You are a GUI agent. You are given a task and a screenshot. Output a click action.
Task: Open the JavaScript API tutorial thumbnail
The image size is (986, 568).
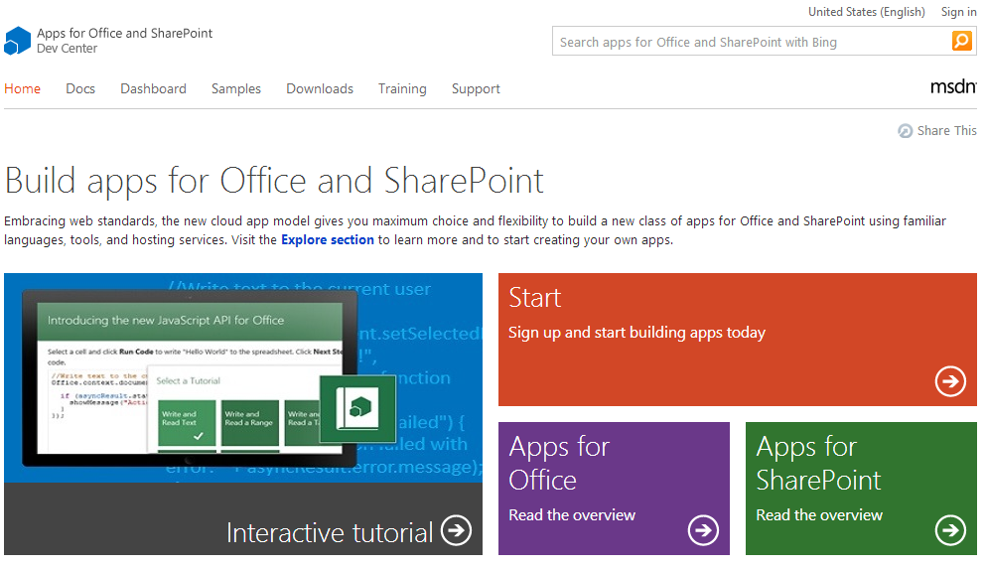pos(242,377)
